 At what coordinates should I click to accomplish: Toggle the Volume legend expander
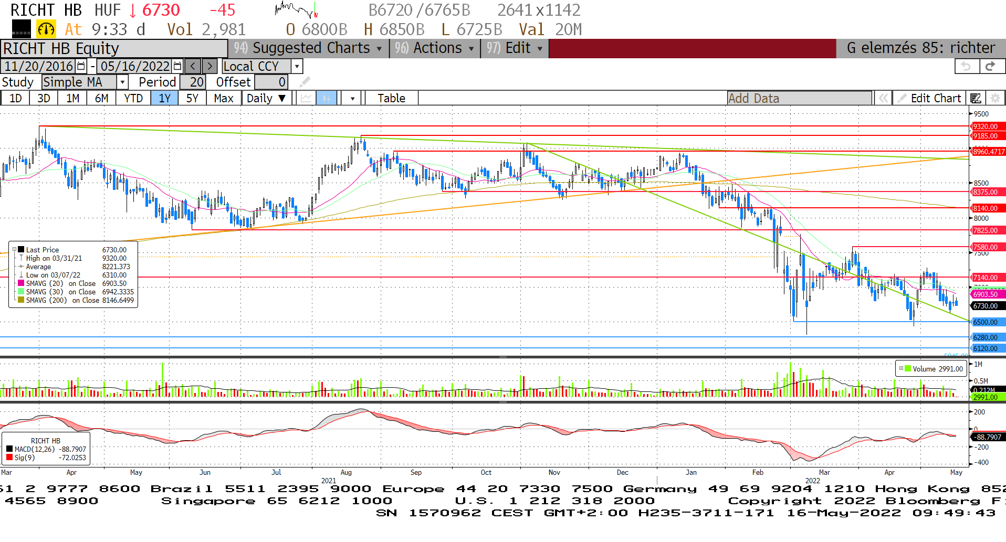click(901, 368)
